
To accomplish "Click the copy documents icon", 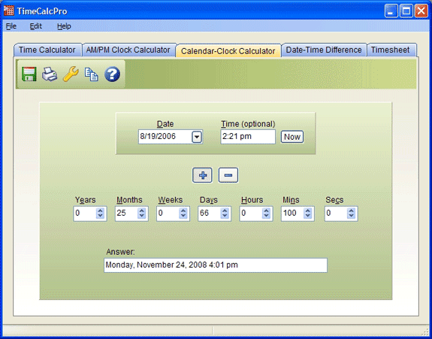I will tap(91, 74).
